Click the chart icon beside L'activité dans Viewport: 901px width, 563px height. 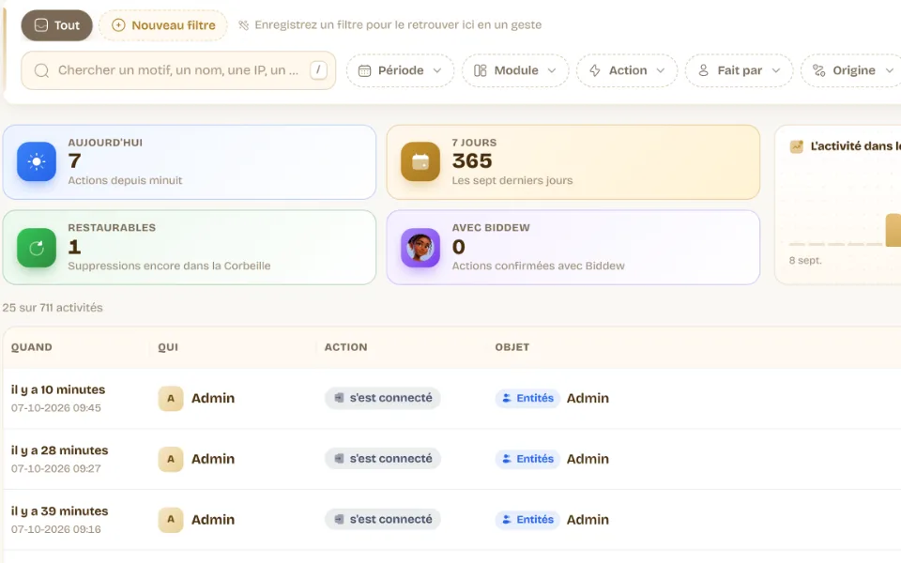click(797, 146)
